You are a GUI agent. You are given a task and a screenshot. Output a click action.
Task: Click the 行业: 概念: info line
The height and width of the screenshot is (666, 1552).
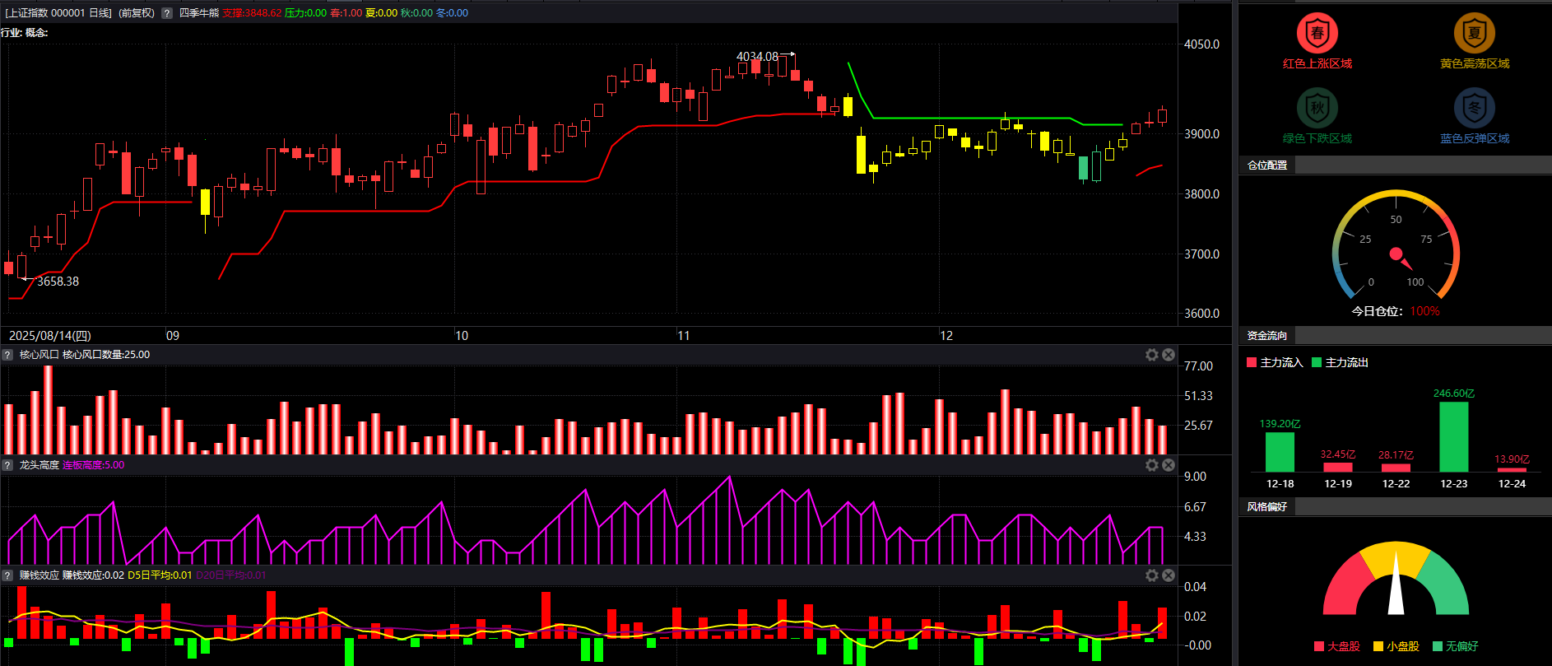point(25,33)
